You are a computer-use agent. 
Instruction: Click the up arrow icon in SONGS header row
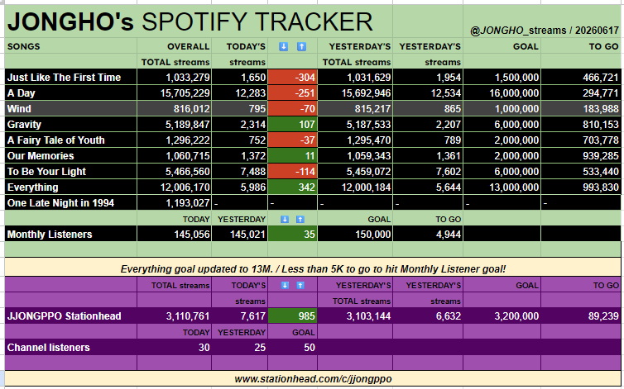301,46
